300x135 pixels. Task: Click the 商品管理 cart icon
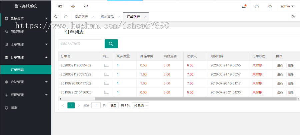6,32
